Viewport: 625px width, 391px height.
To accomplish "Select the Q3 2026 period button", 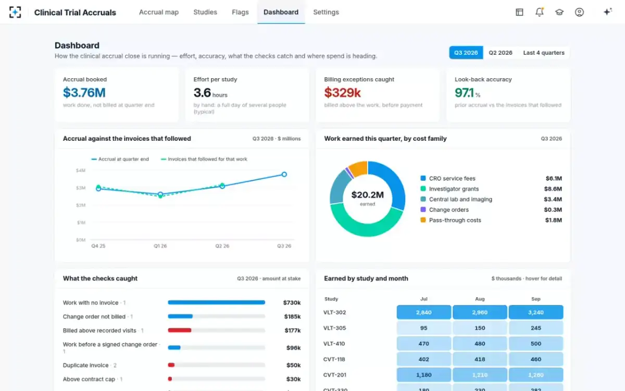I will 466,53.
